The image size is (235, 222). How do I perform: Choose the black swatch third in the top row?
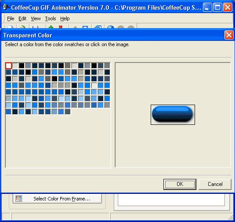tap(22, 66)
